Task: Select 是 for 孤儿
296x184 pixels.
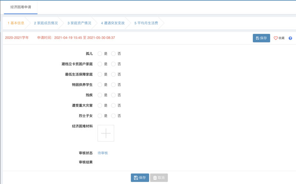Action: (100, 54)
